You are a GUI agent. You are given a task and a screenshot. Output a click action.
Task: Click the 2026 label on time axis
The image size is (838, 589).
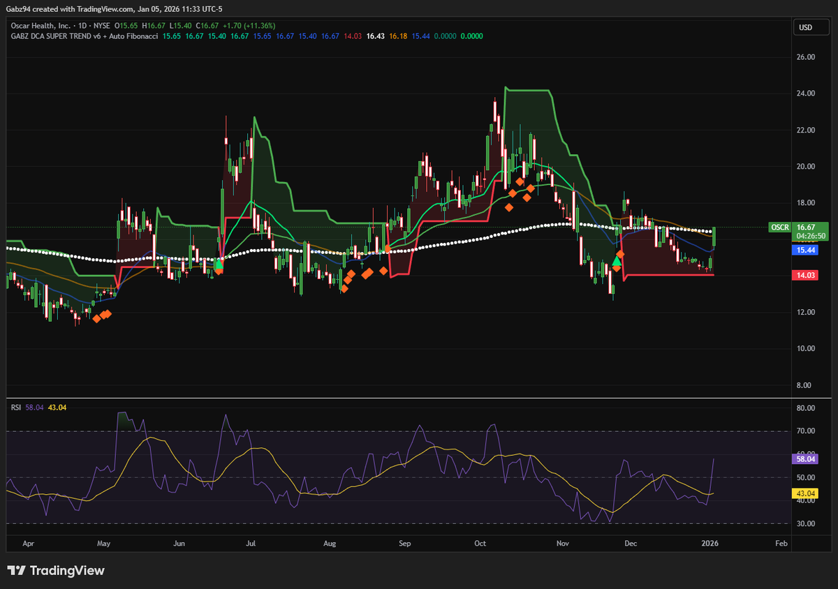[x=710, y=542]
